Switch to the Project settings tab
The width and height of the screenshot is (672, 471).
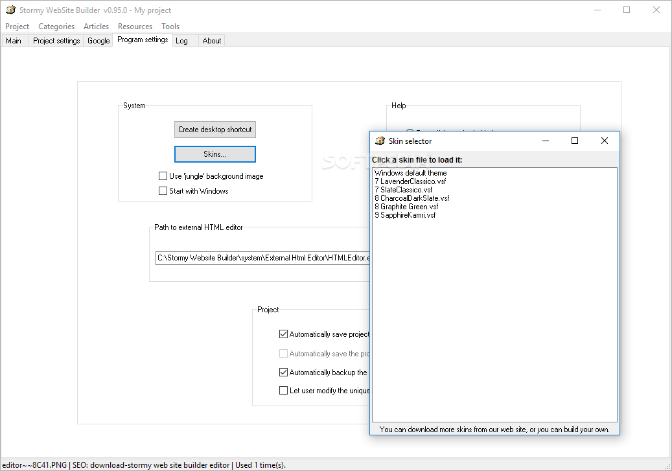point(56,41)
